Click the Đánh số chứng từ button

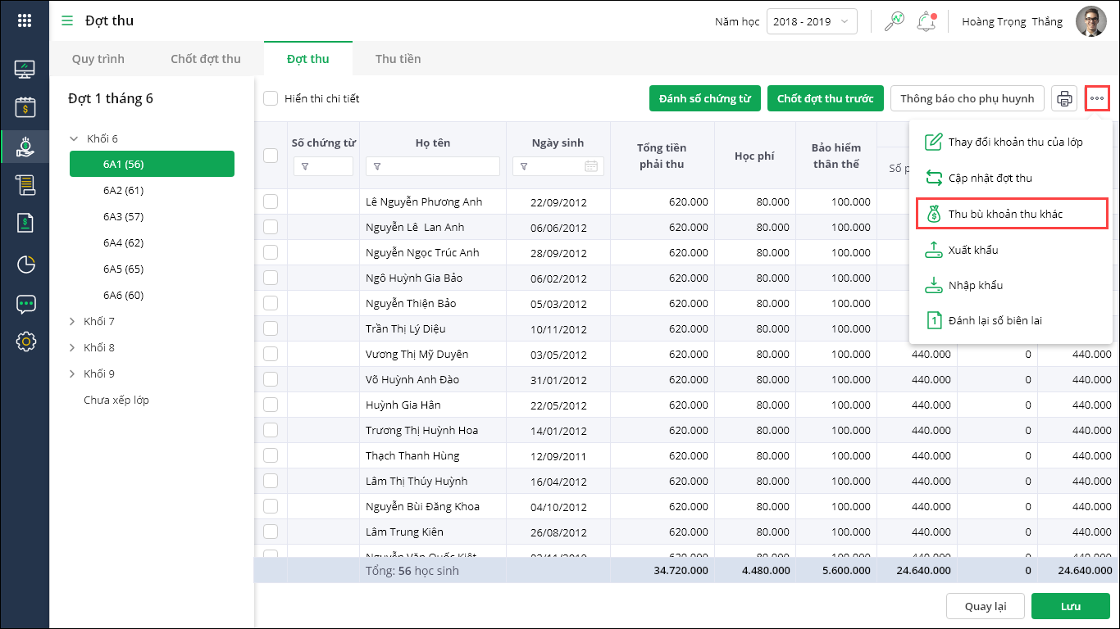(704, 98)
